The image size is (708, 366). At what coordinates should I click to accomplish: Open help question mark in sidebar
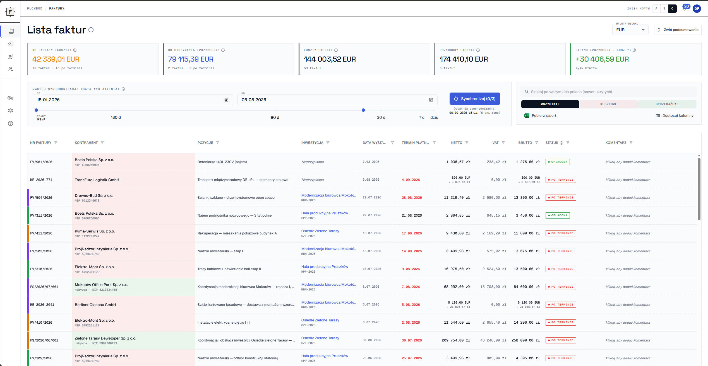point(11,123)
